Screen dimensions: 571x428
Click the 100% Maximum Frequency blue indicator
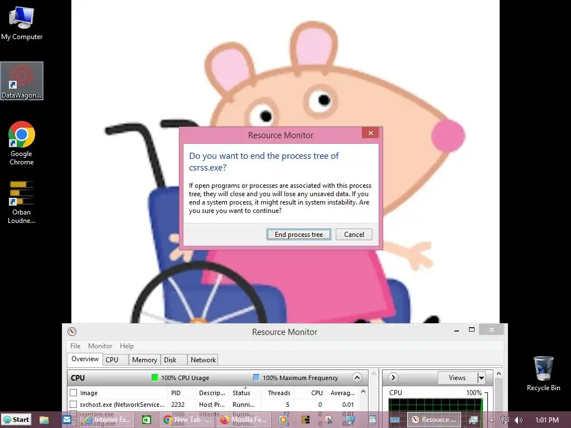pos(257,377)
